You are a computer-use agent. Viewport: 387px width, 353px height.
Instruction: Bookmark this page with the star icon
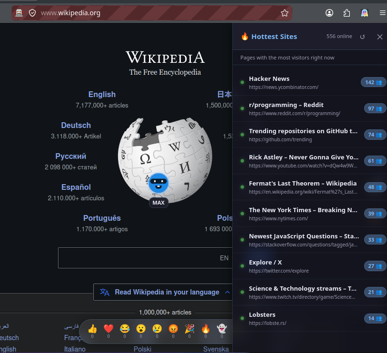point(285,13)
